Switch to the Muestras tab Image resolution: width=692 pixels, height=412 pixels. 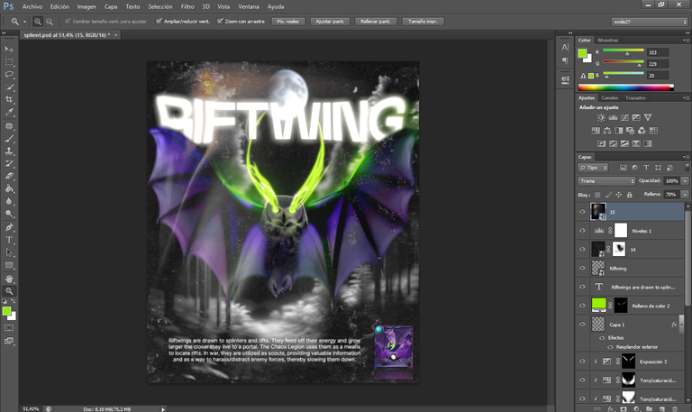coord(607,41)
